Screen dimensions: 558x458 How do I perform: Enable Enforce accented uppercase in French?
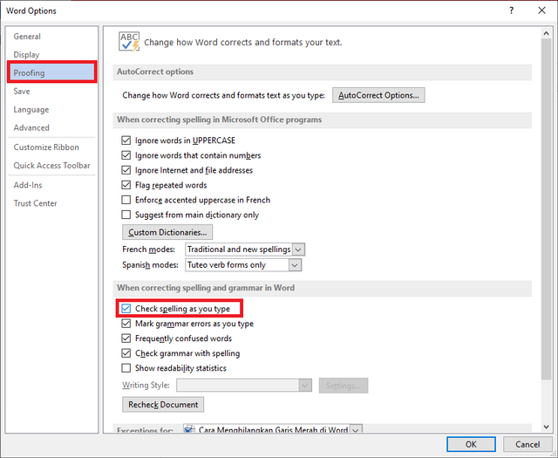click(x=126, y=200)
